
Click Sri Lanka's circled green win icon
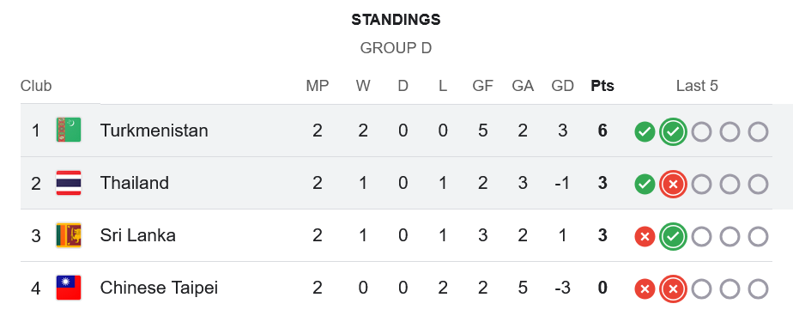tap(673, 237)
